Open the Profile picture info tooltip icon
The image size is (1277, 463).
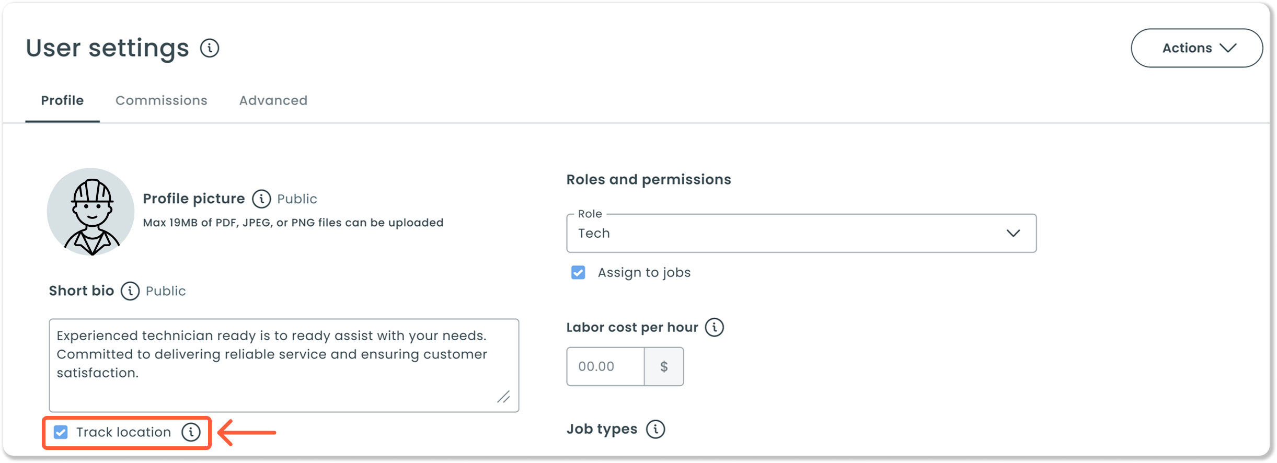coord(261,199)
